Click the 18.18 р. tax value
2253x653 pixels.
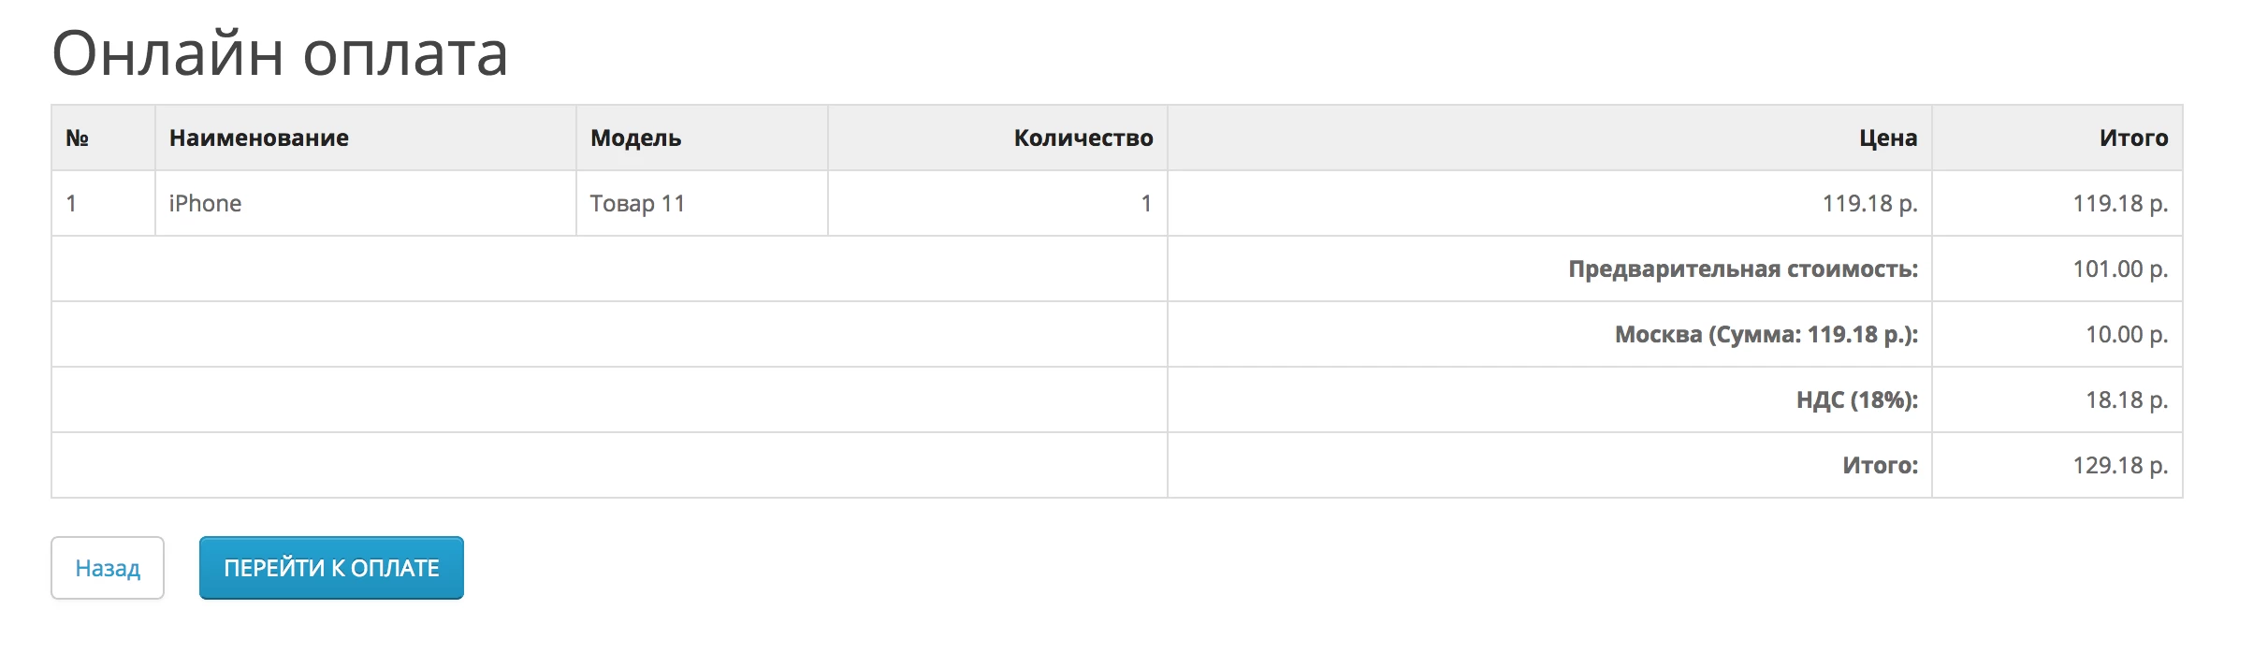tap(2127, 400)
